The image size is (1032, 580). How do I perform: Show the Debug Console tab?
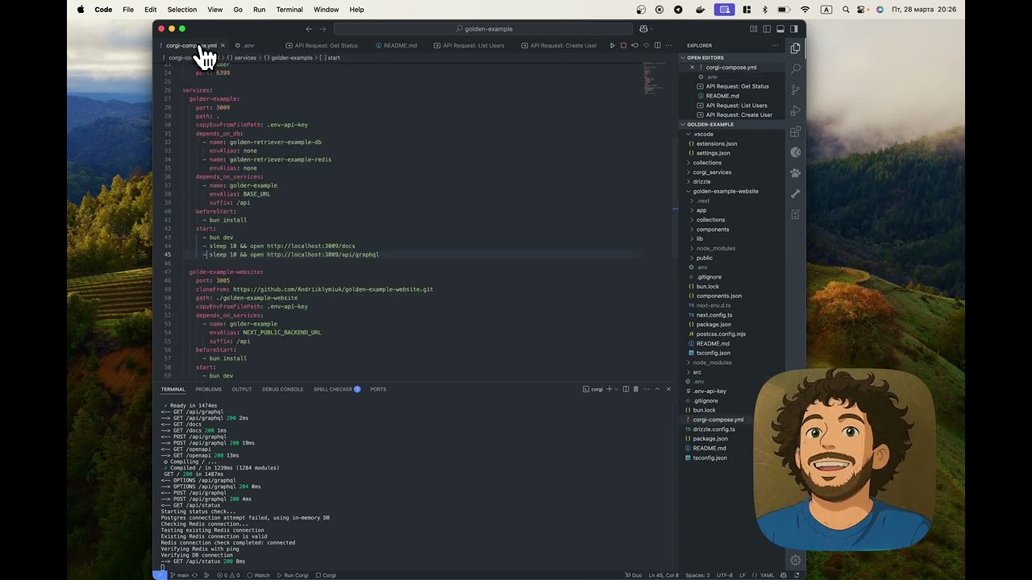282,389
